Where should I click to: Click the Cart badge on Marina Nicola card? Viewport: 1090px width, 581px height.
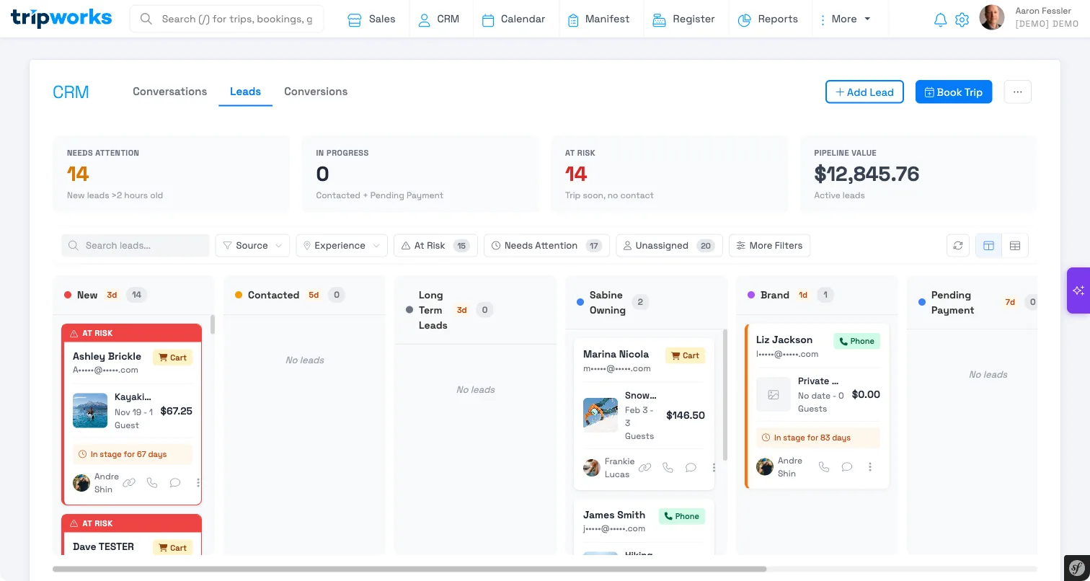(685, 355)
